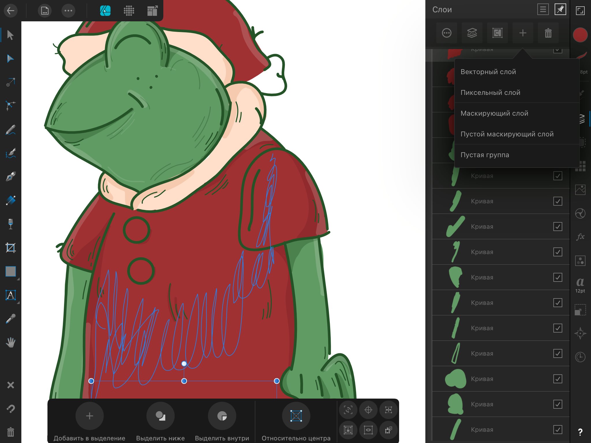Toggle checkbox of checkmark-shaped Кривая layer
The height and width of the screenshot is (443, 591).
(558, 226)
